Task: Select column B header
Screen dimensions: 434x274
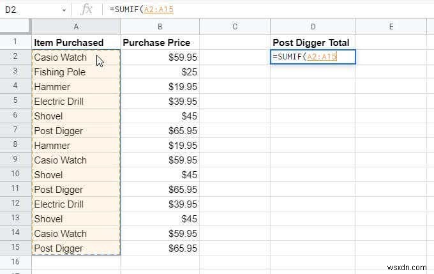Action: pyautogui.click(x=160, y=26)
